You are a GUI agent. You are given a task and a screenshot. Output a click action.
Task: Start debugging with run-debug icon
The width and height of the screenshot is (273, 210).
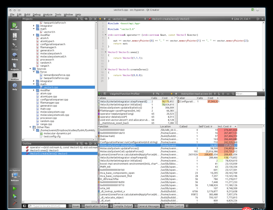click(x=15, y=196)
